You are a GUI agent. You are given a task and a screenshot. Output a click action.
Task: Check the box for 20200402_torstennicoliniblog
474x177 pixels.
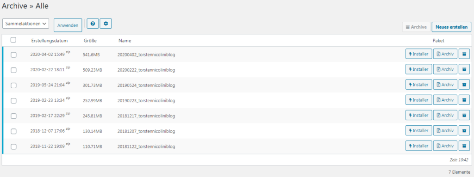pos(13,55)
